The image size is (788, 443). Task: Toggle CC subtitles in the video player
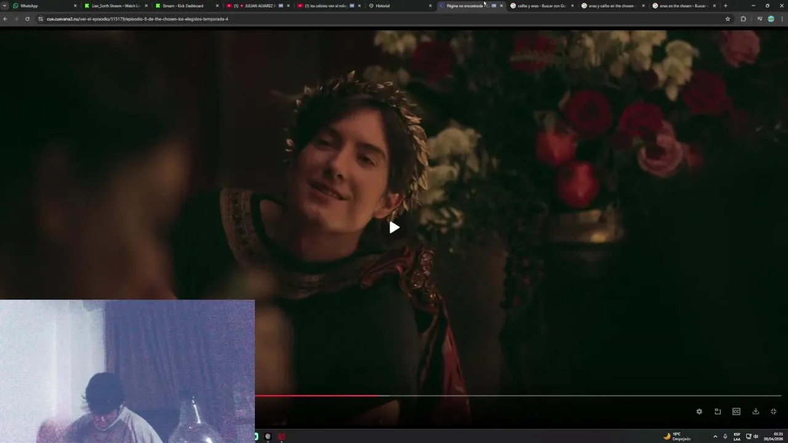click(x=736, y=412)
